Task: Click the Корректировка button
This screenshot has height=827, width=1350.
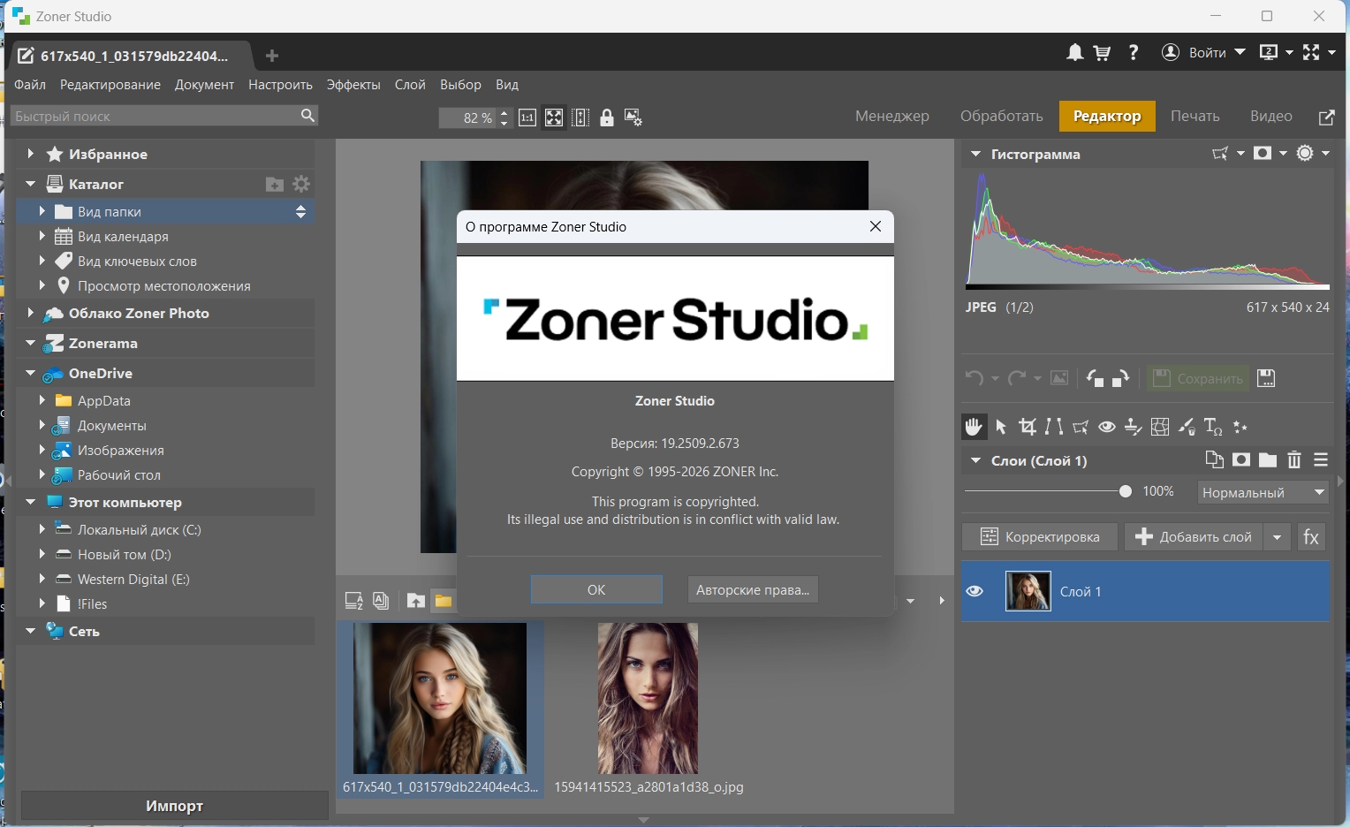Action: [1040, 537]
